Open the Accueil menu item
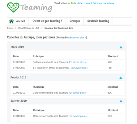Screen dimensions: 137x124 coord(20,21)
